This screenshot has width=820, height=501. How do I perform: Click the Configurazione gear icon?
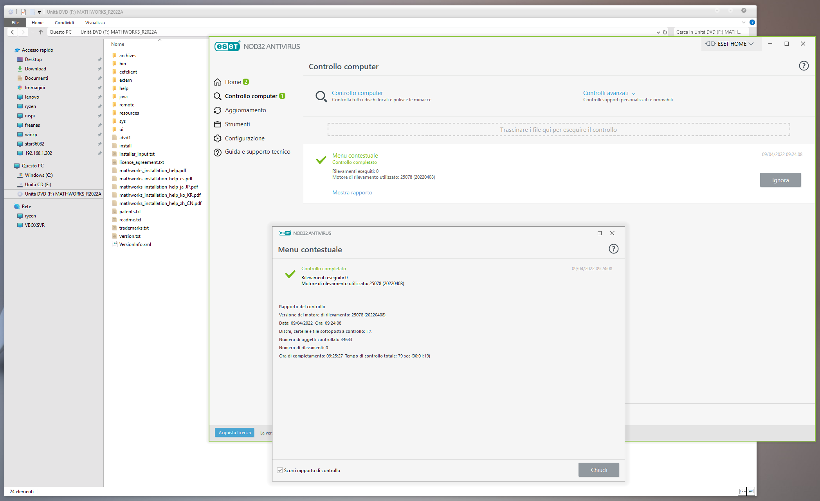(218, 138)
